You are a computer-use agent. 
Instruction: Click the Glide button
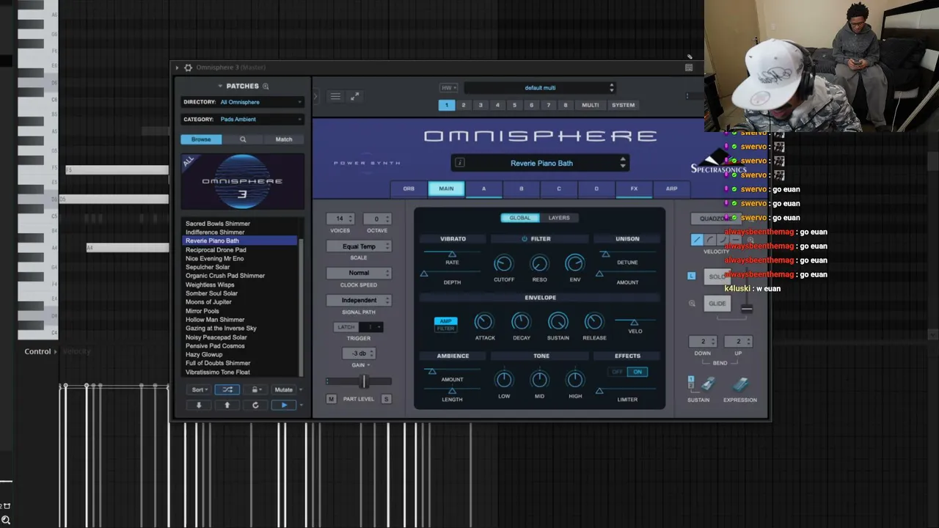tap(717, 304)
